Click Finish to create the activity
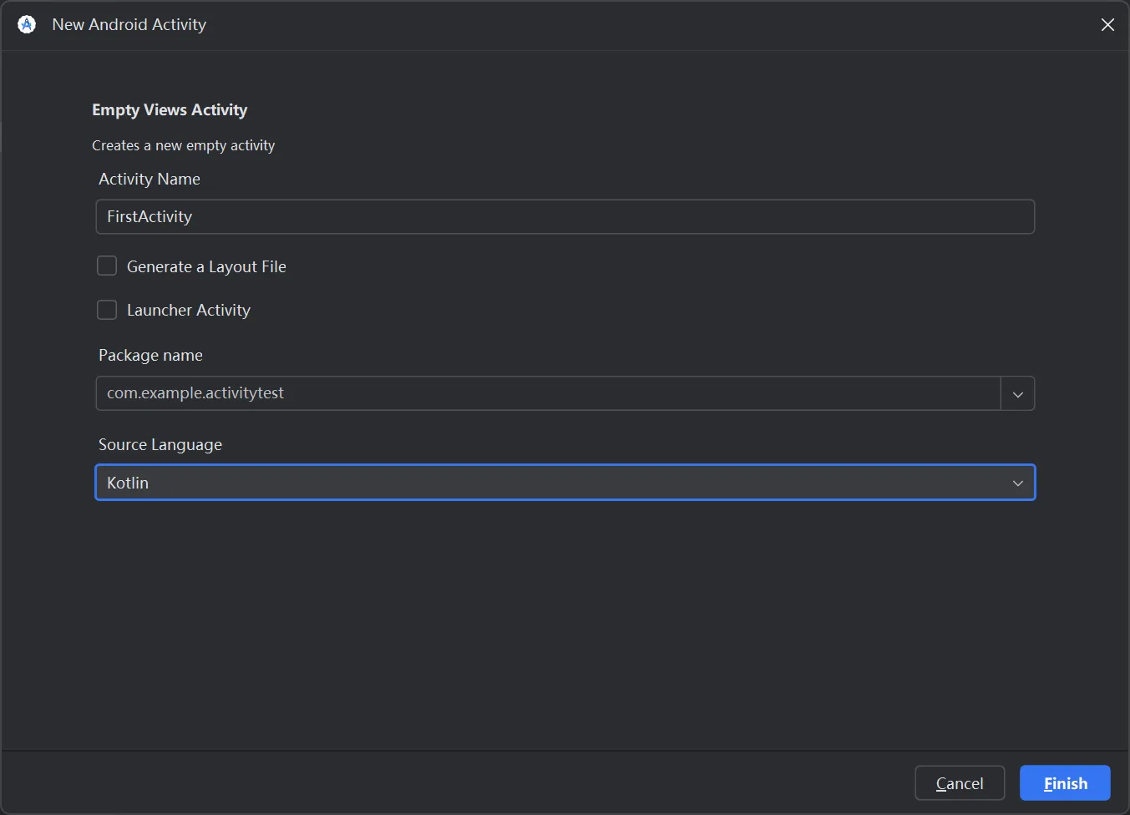Image resolution: width=1130 pixels, height=815 pixels. click(1065, 783)
